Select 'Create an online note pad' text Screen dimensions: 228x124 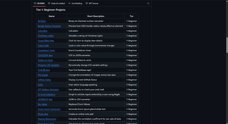[81, 114]
